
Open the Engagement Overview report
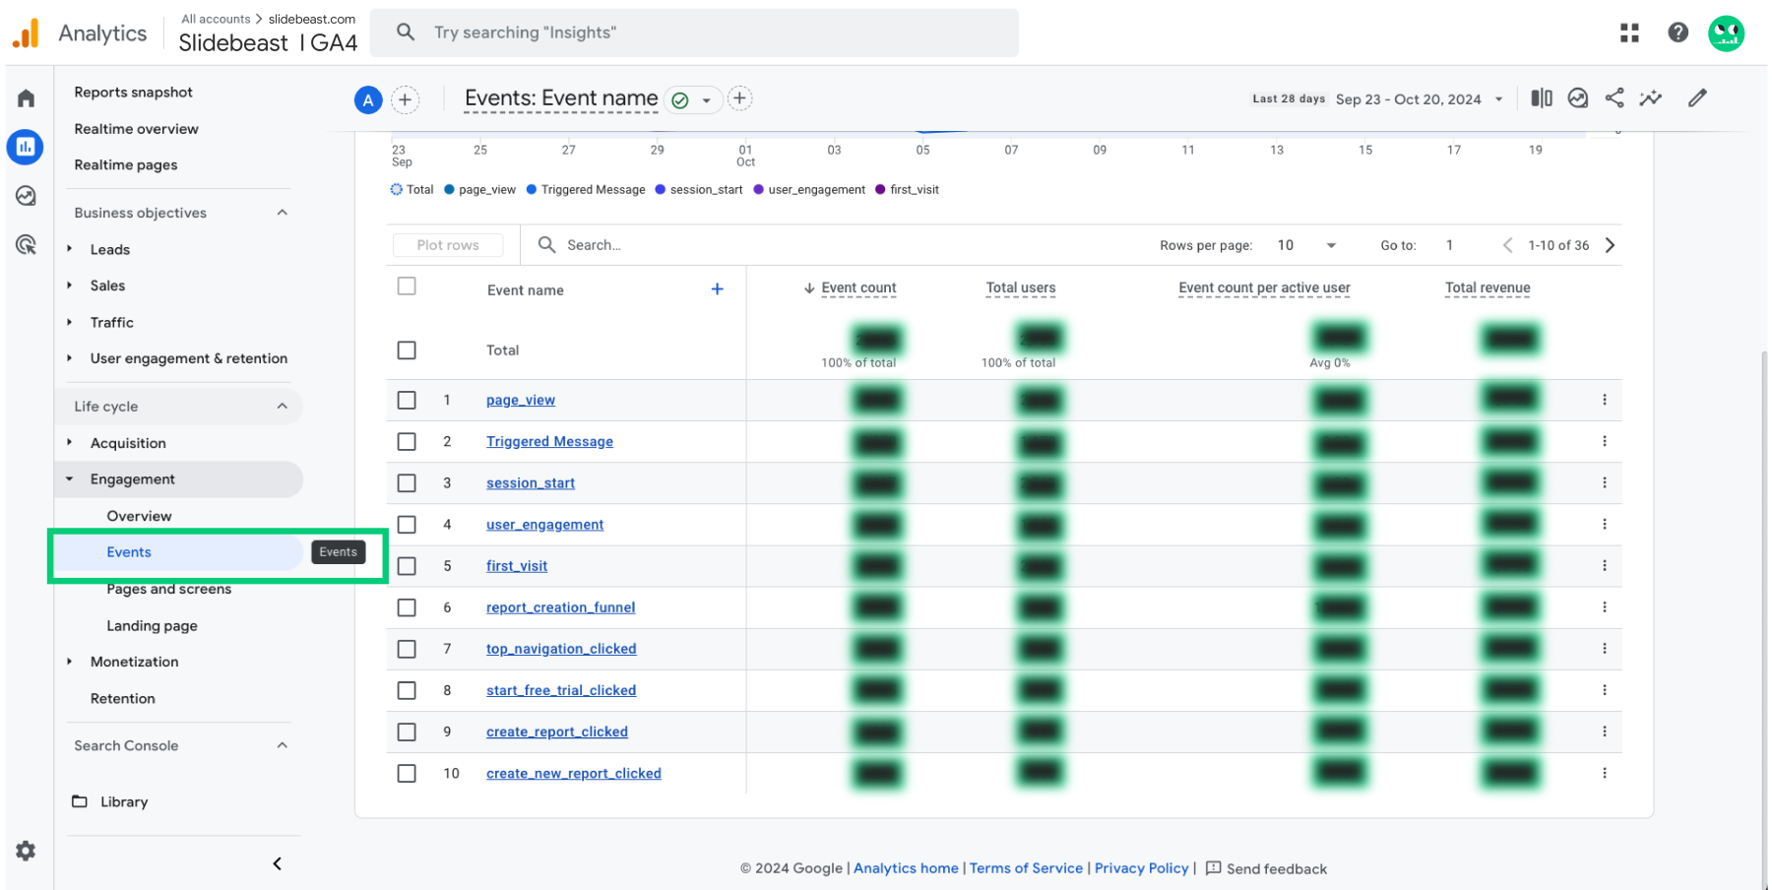(139, 516)
